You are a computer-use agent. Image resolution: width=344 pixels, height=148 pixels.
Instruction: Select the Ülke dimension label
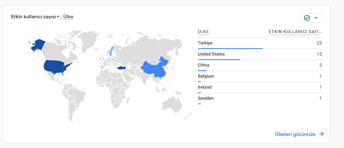click(68, 17)
